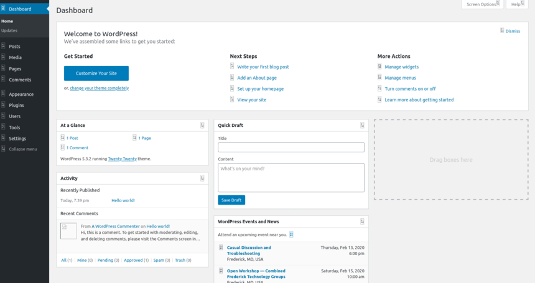The height and width of the screenshot is (283, 535).
Task: Click the commenter avatar thumbnail in Recent Comments
Action: (x=68, y=231)
